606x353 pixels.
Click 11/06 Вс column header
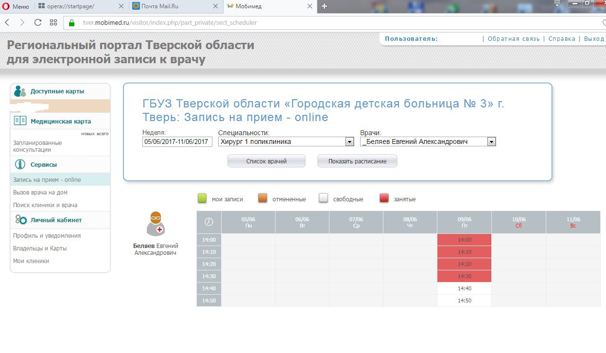(573, 222)
